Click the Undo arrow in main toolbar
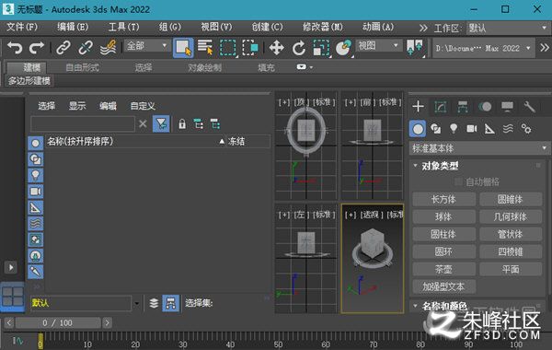The height and width of the screenshot is (350, 552). [15, 47]
